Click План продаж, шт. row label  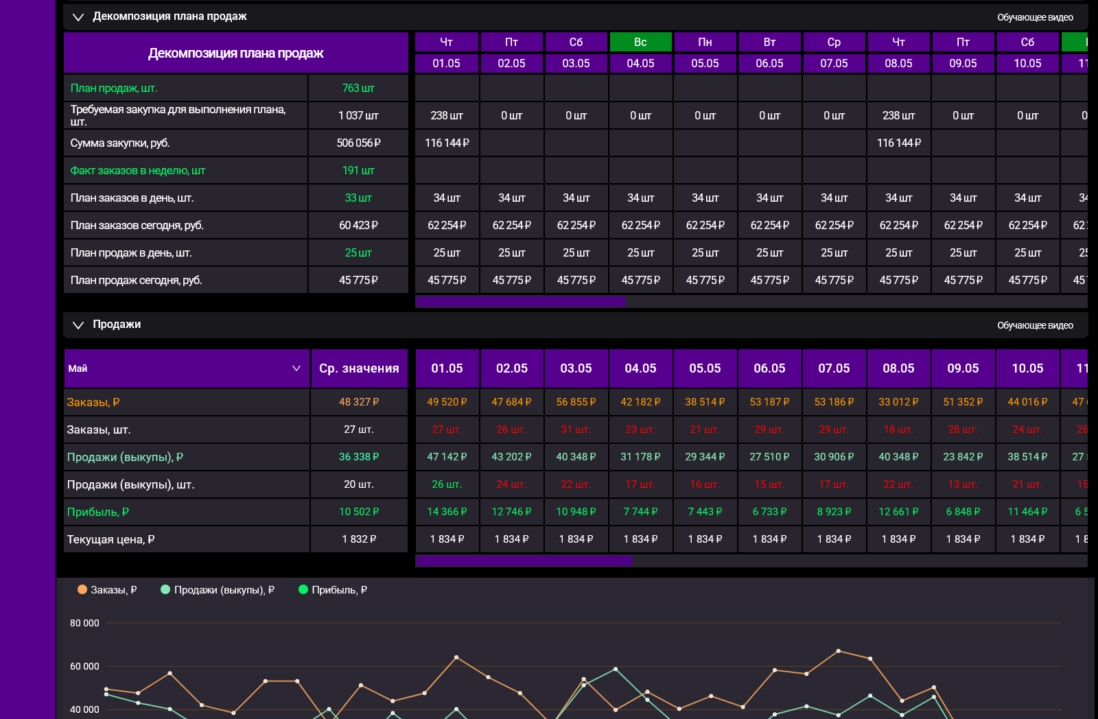[x=114, y=88]
